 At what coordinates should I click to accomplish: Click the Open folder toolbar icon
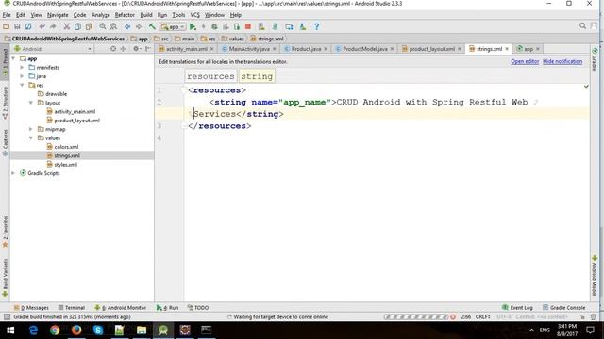(7, 26)
